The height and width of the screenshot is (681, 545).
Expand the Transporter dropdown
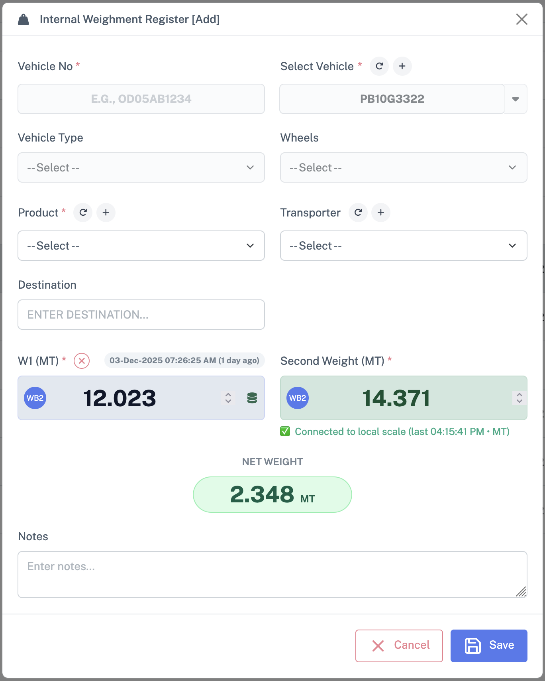403,246
